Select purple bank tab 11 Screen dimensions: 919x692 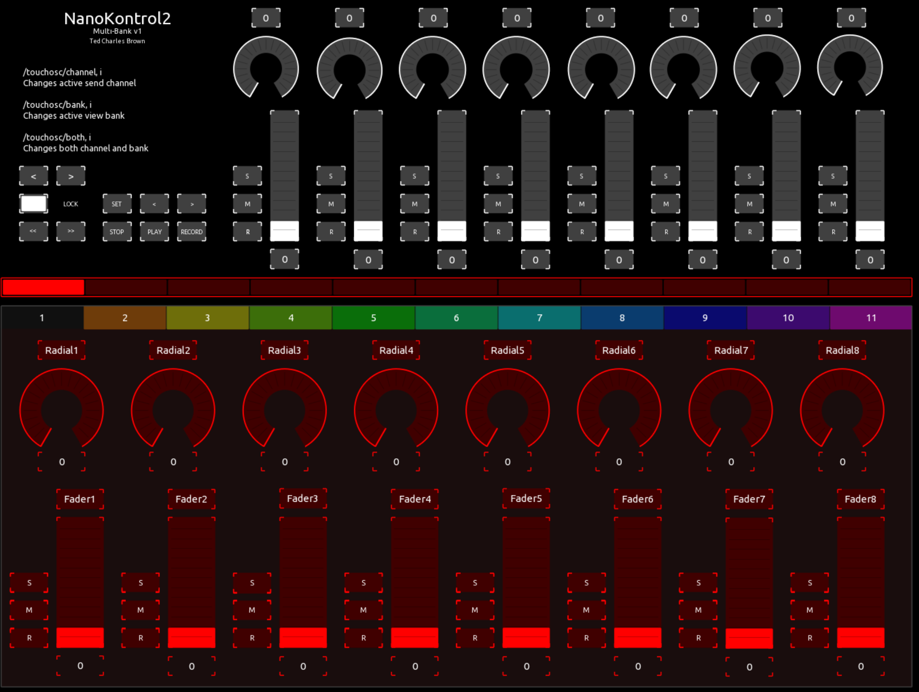click(x=871, y=318)
